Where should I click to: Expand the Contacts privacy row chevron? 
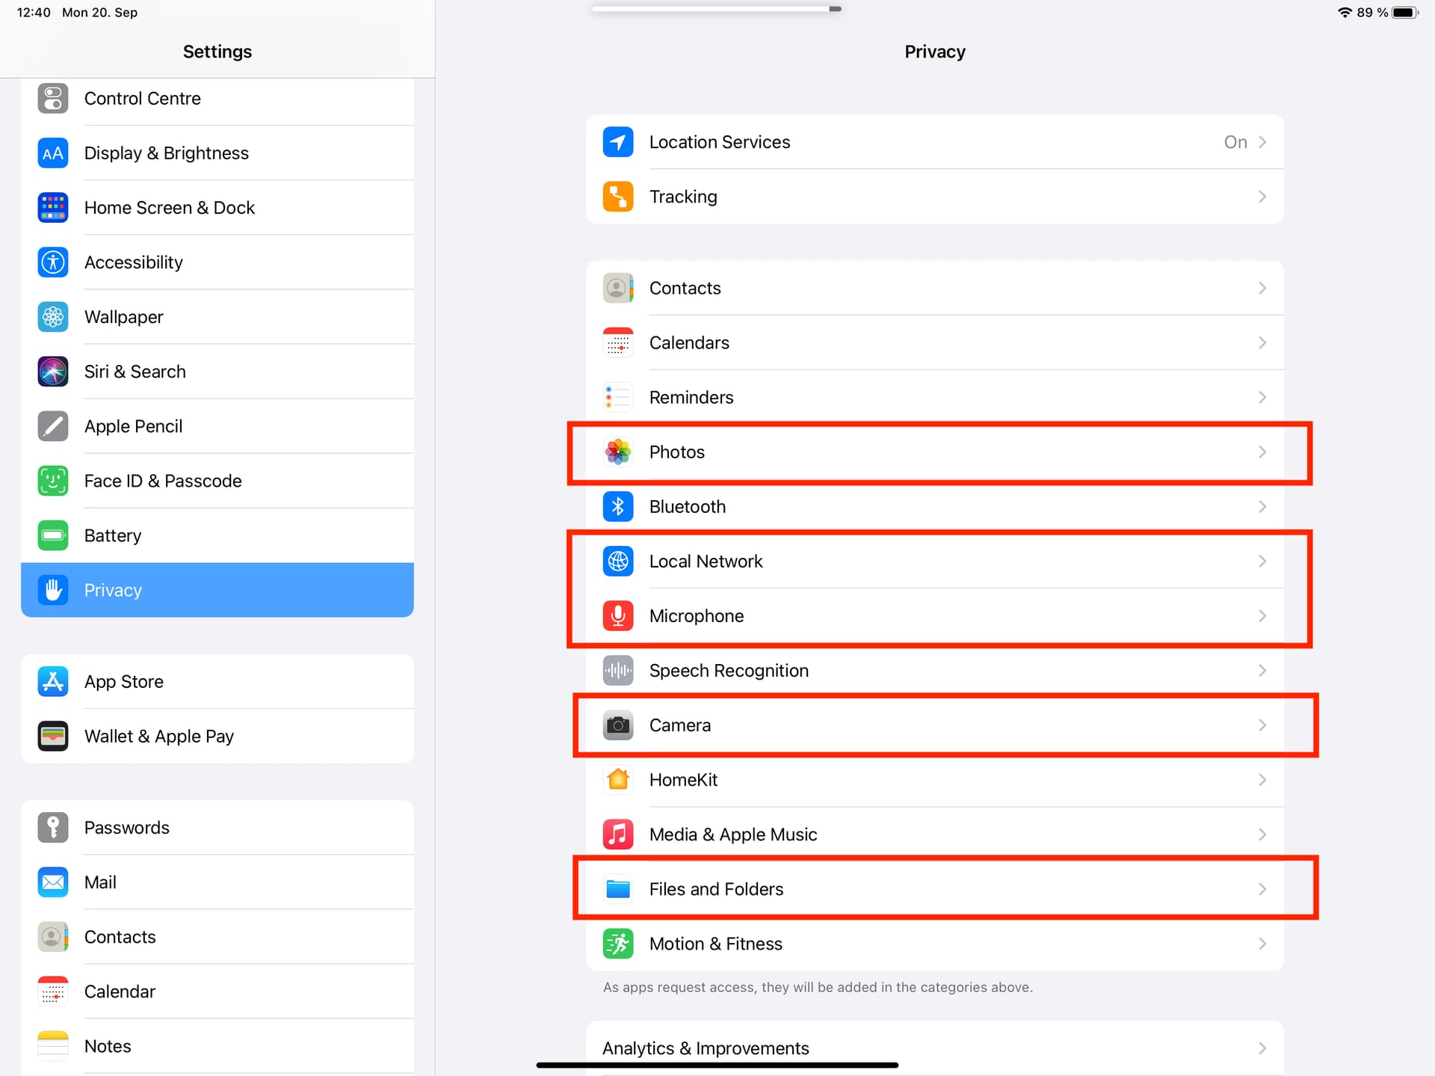pos(1262,288)
